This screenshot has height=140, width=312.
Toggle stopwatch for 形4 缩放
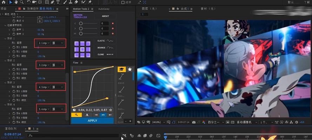point(14,122)
